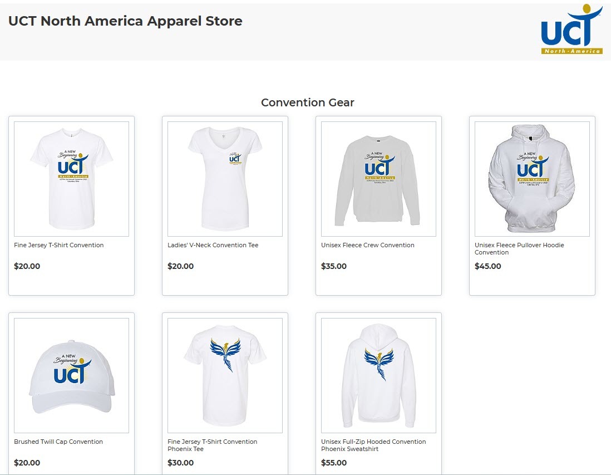Open the Ladies' V-Neck Convention Tee image

tap(225, 179)
